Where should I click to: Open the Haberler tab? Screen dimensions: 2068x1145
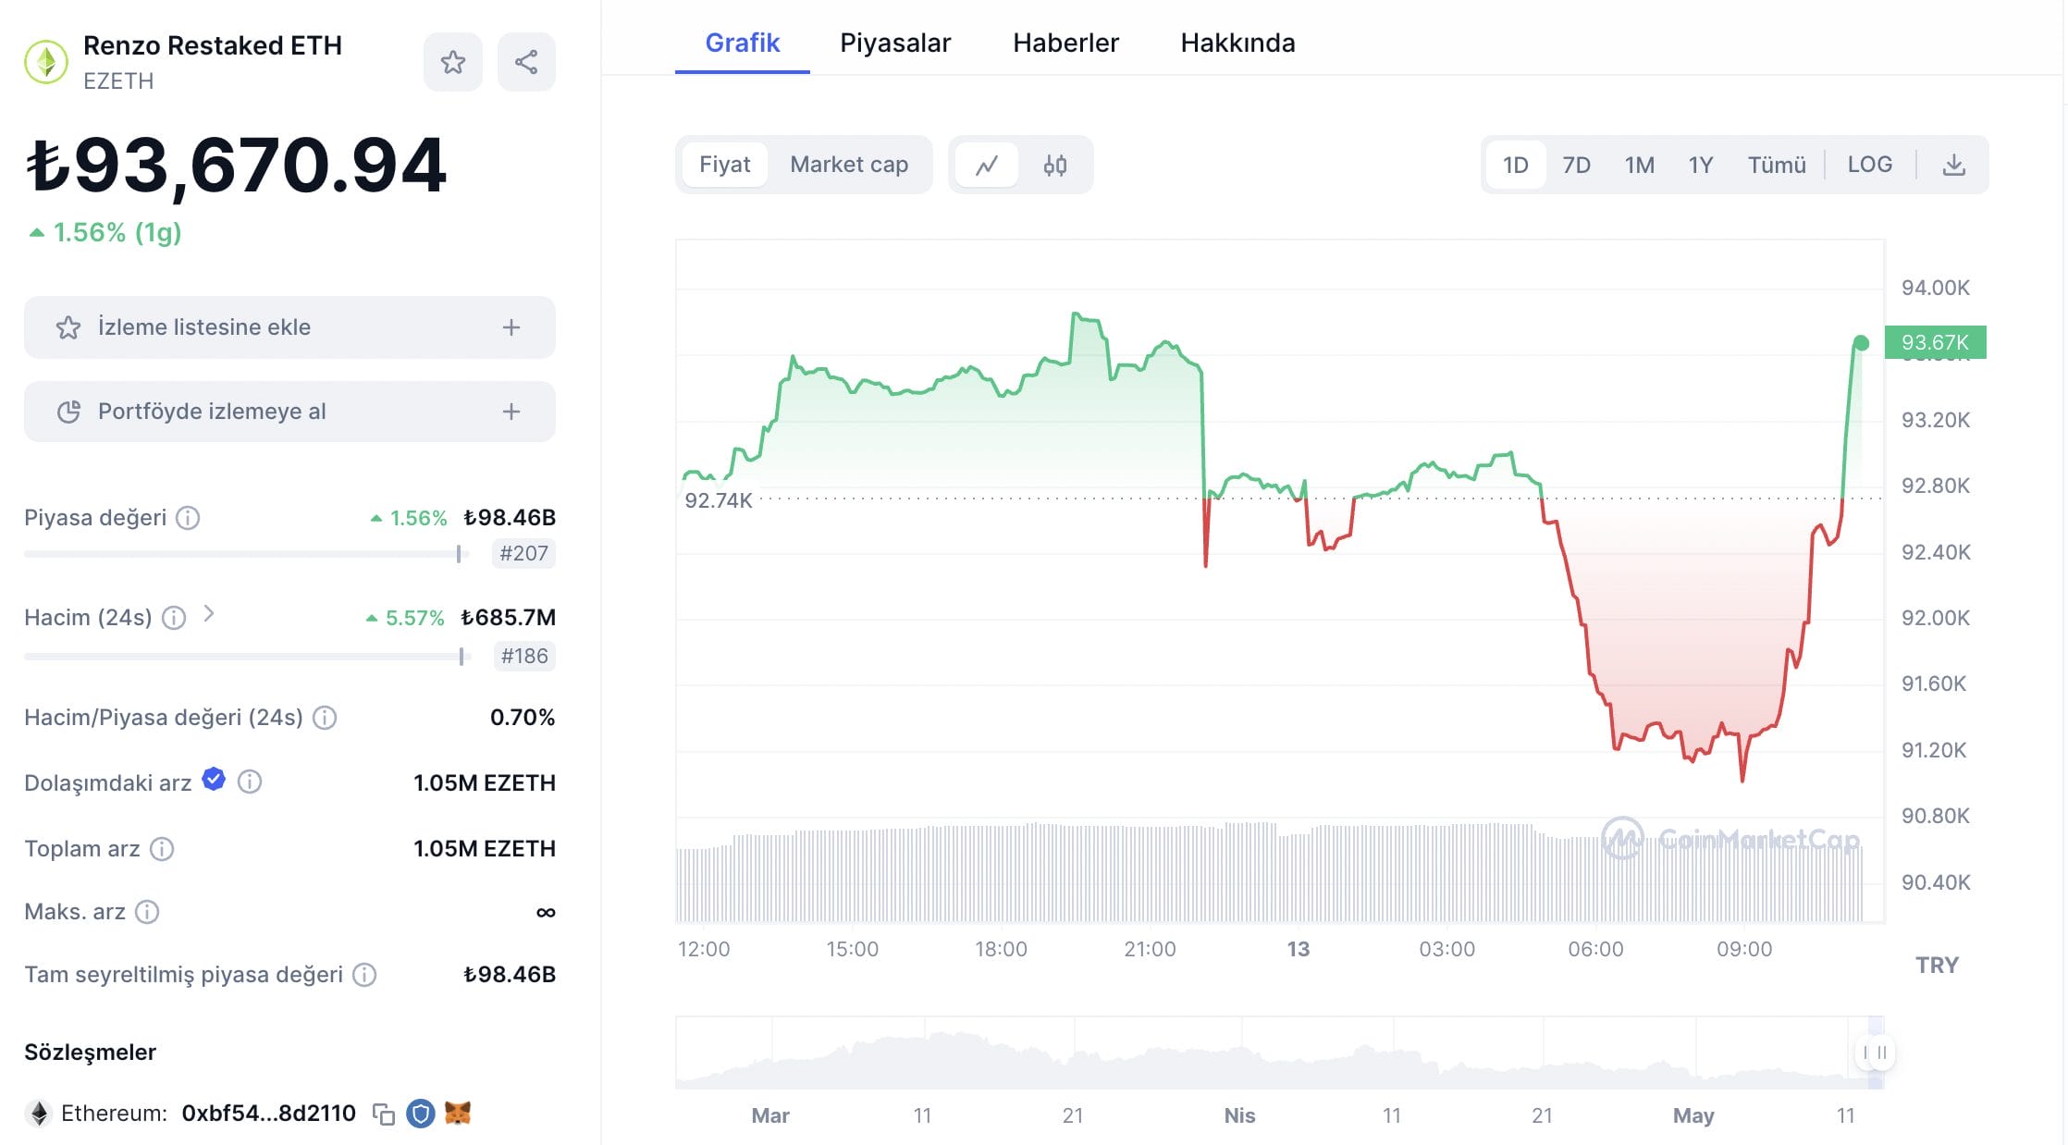(1065, 43)
